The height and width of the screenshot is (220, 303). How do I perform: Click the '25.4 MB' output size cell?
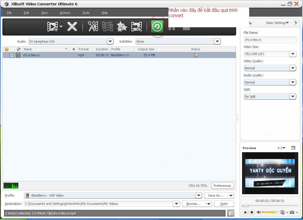149,55
